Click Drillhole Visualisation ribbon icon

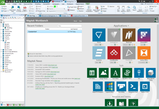[x=89, y=9]
